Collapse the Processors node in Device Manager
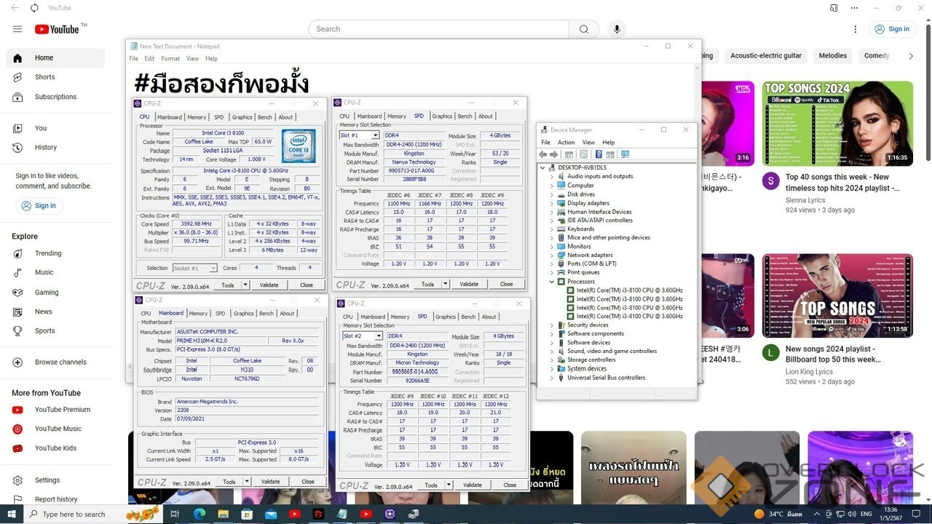The width and height of the screenshot is (932, 524). click(x=552, y=282)
